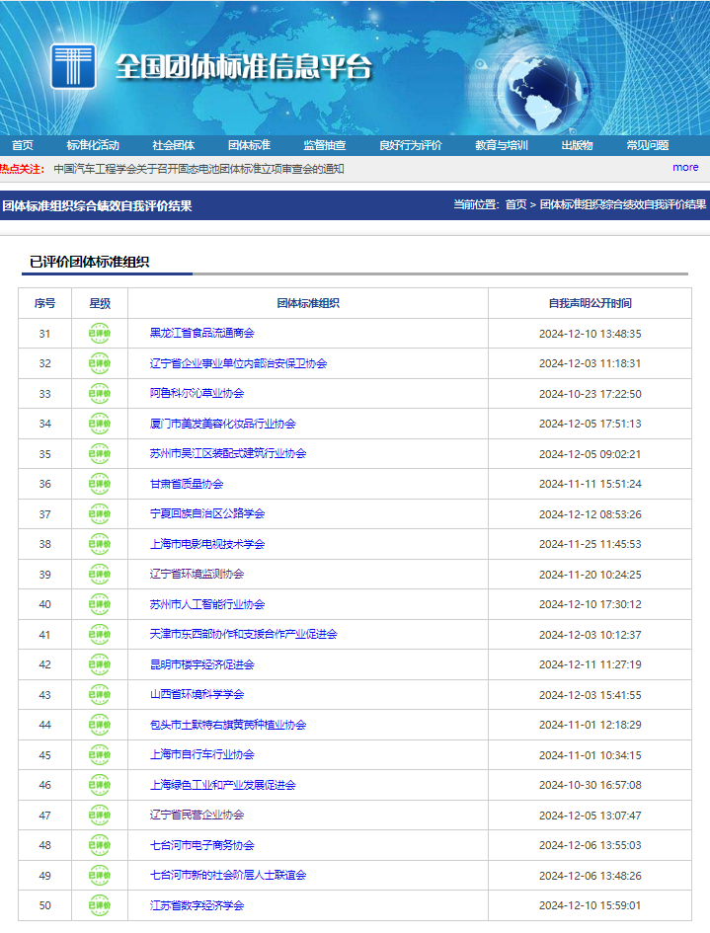
Task: Open the 良好行为评价 menu item
Action: click(411, 145)
